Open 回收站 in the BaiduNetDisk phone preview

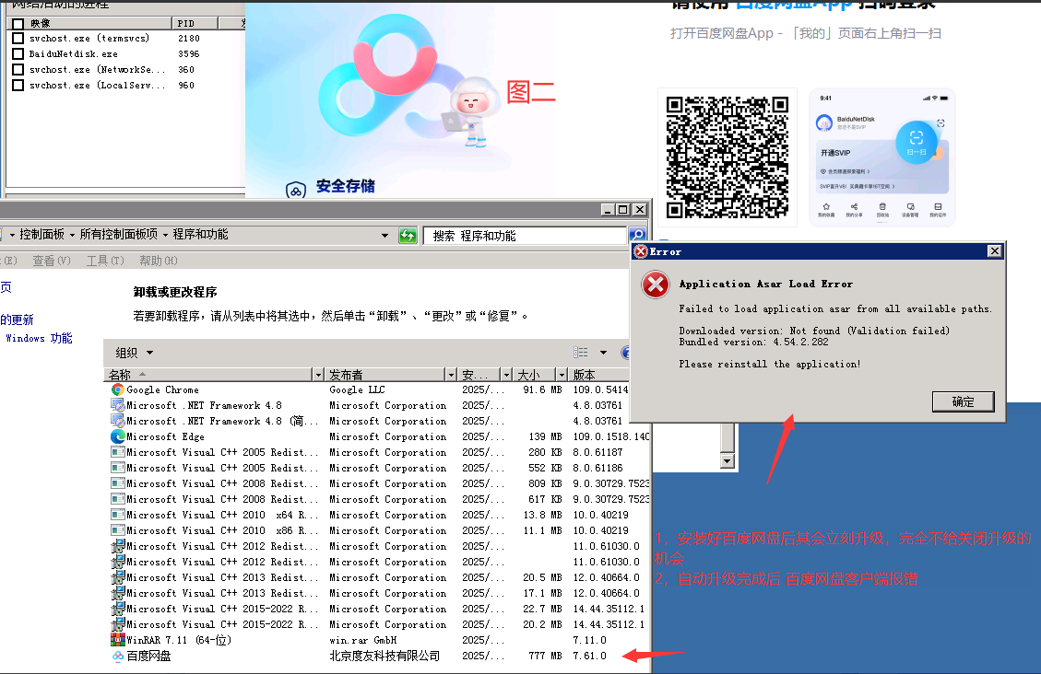881,206
